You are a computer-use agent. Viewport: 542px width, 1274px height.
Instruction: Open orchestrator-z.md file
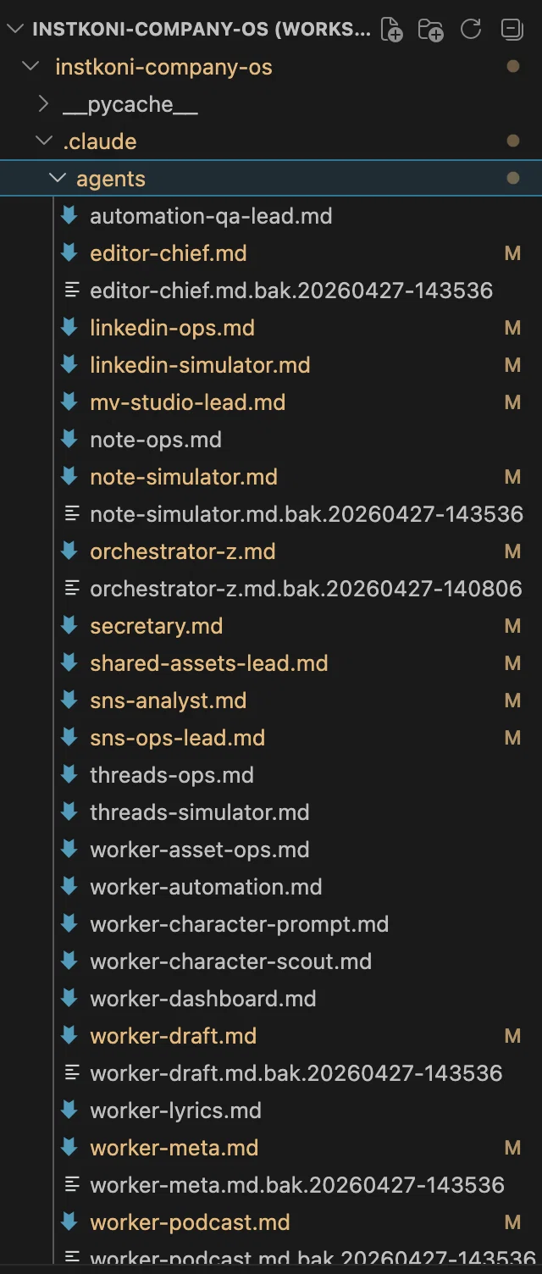point(183,551)
